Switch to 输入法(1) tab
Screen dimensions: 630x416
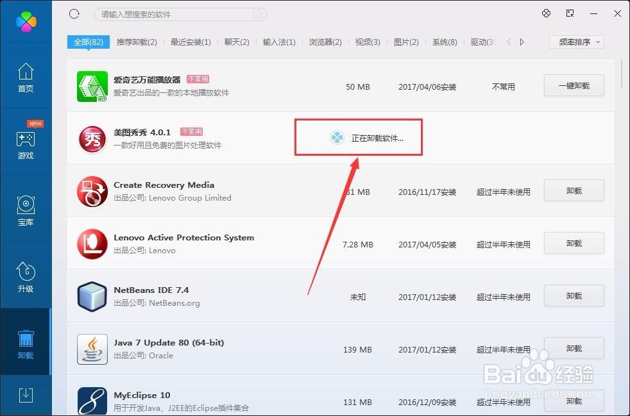[279, 42]
